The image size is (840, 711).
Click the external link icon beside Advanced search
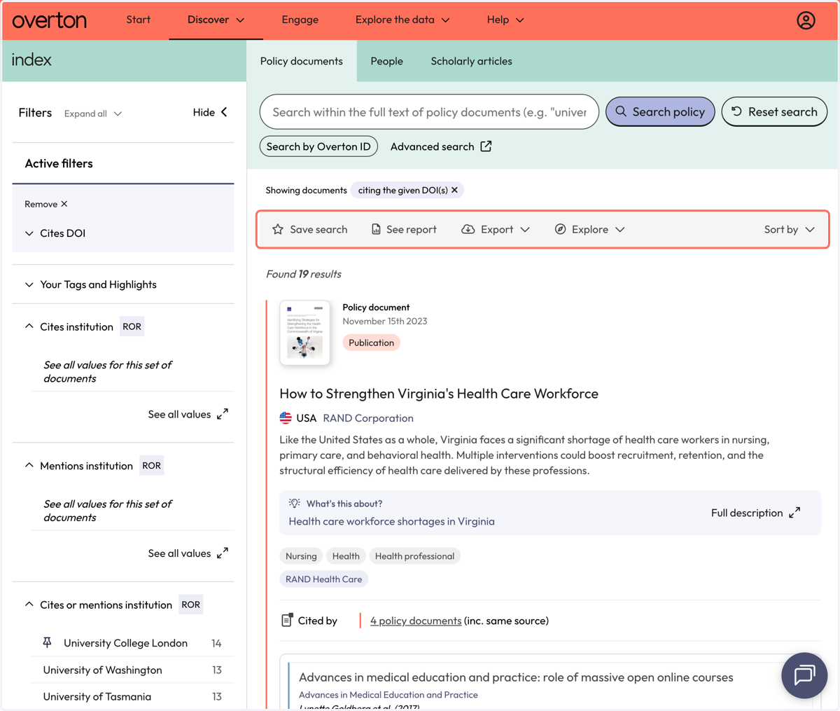tap(486, 146)
